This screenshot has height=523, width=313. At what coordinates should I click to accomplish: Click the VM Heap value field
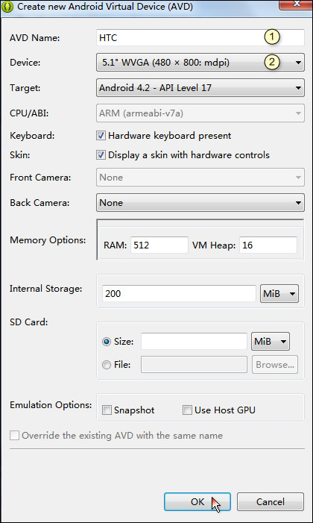click(x=268, y=245)
